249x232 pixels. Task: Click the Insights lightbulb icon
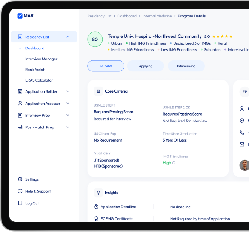pyautogui.click(x=98, y=193)
